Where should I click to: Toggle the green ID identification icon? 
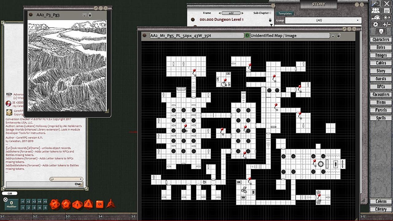coord(247,36)
